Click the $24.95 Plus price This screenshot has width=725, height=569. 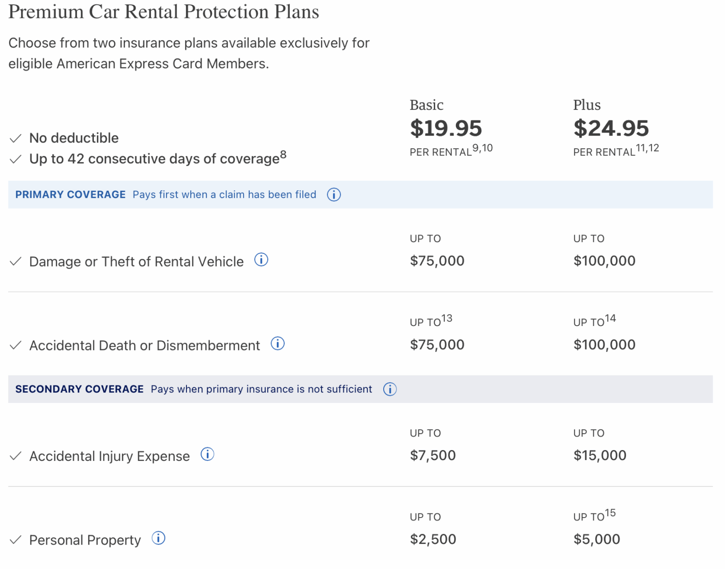[x=611, y=128]
